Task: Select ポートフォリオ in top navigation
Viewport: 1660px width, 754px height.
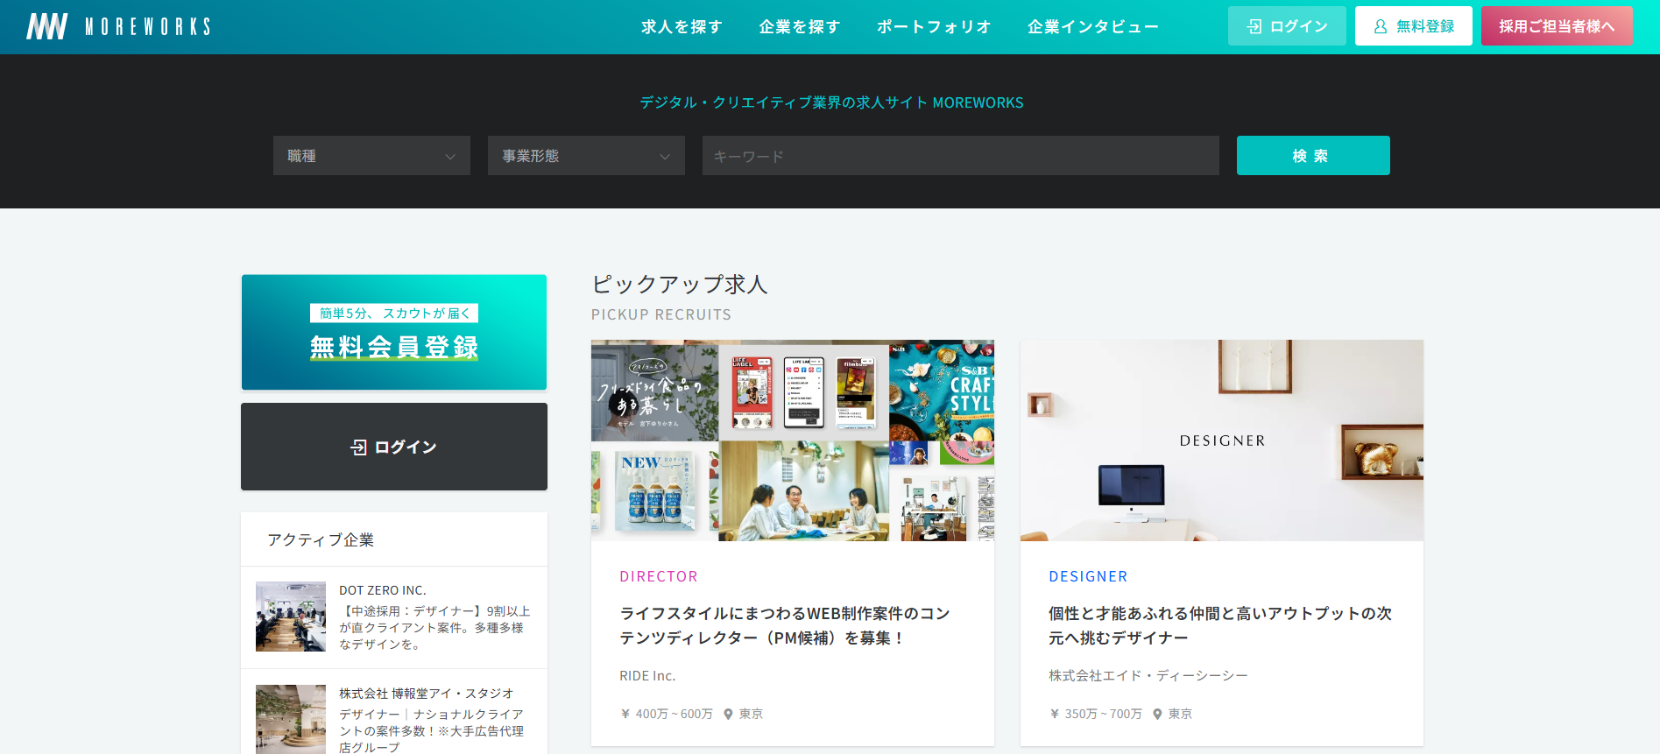Action: coord(934,27)
